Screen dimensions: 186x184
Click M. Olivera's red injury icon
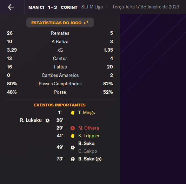point(73,128)
